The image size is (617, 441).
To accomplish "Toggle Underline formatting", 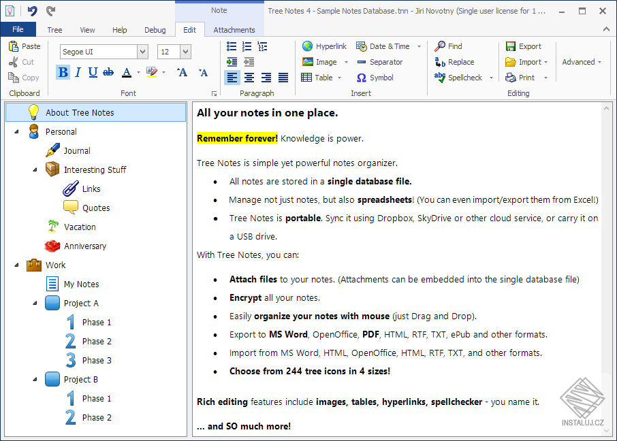I will click(x=93, y=72).
